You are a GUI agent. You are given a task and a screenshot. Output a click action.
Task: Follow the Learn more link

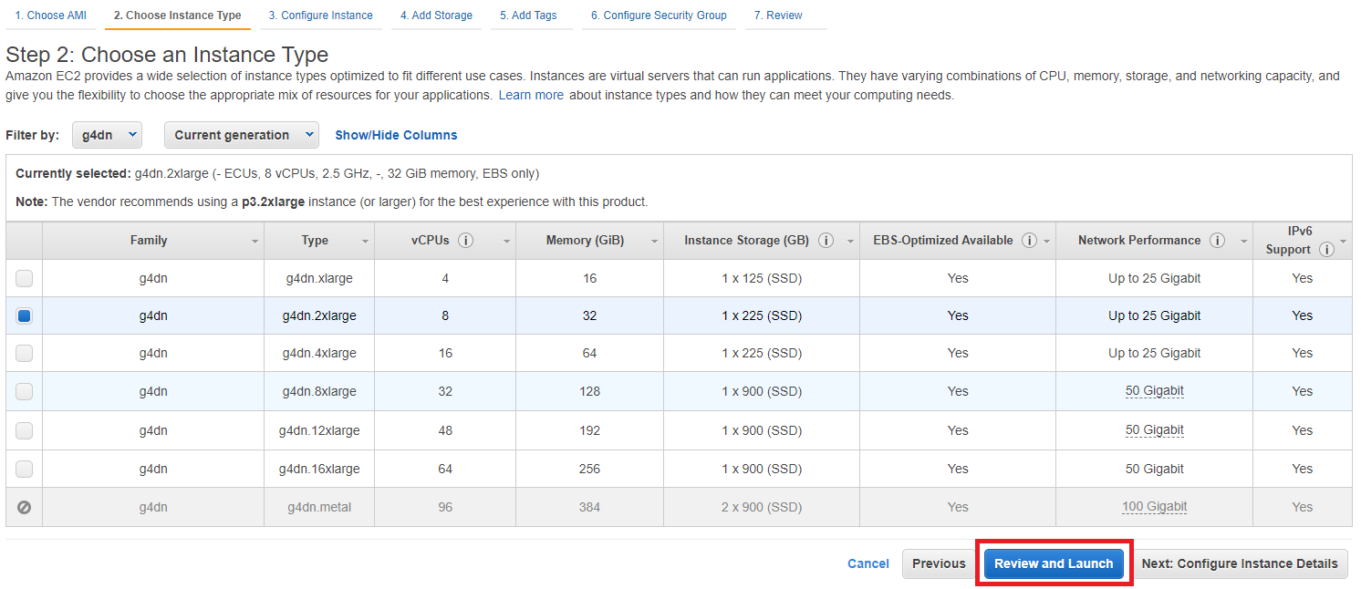[x=531, y=95]
